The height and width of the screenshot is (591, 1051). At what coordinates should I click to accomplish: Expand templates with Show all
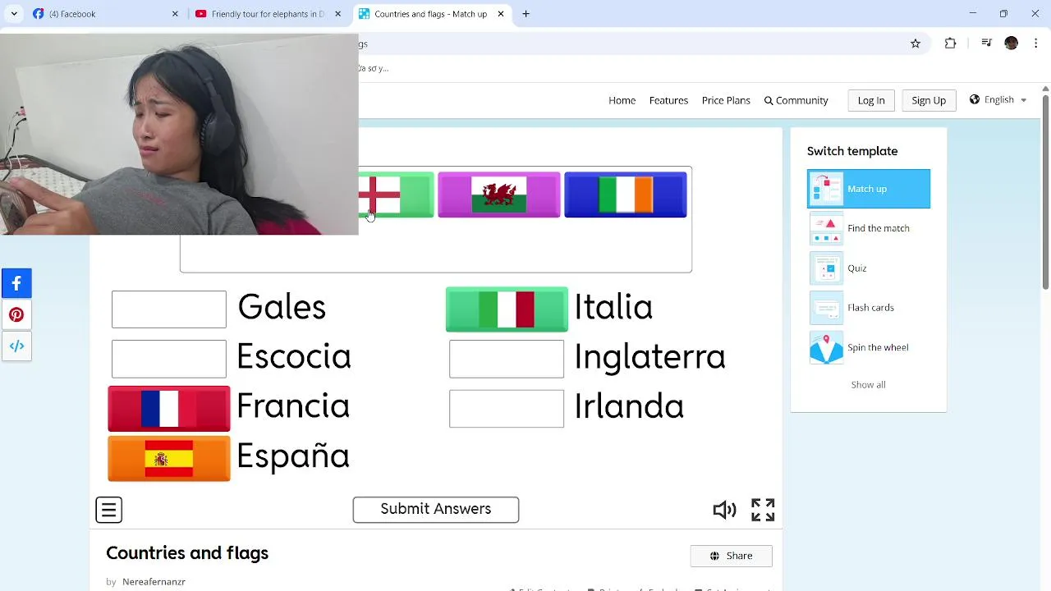tap(868, 385)
